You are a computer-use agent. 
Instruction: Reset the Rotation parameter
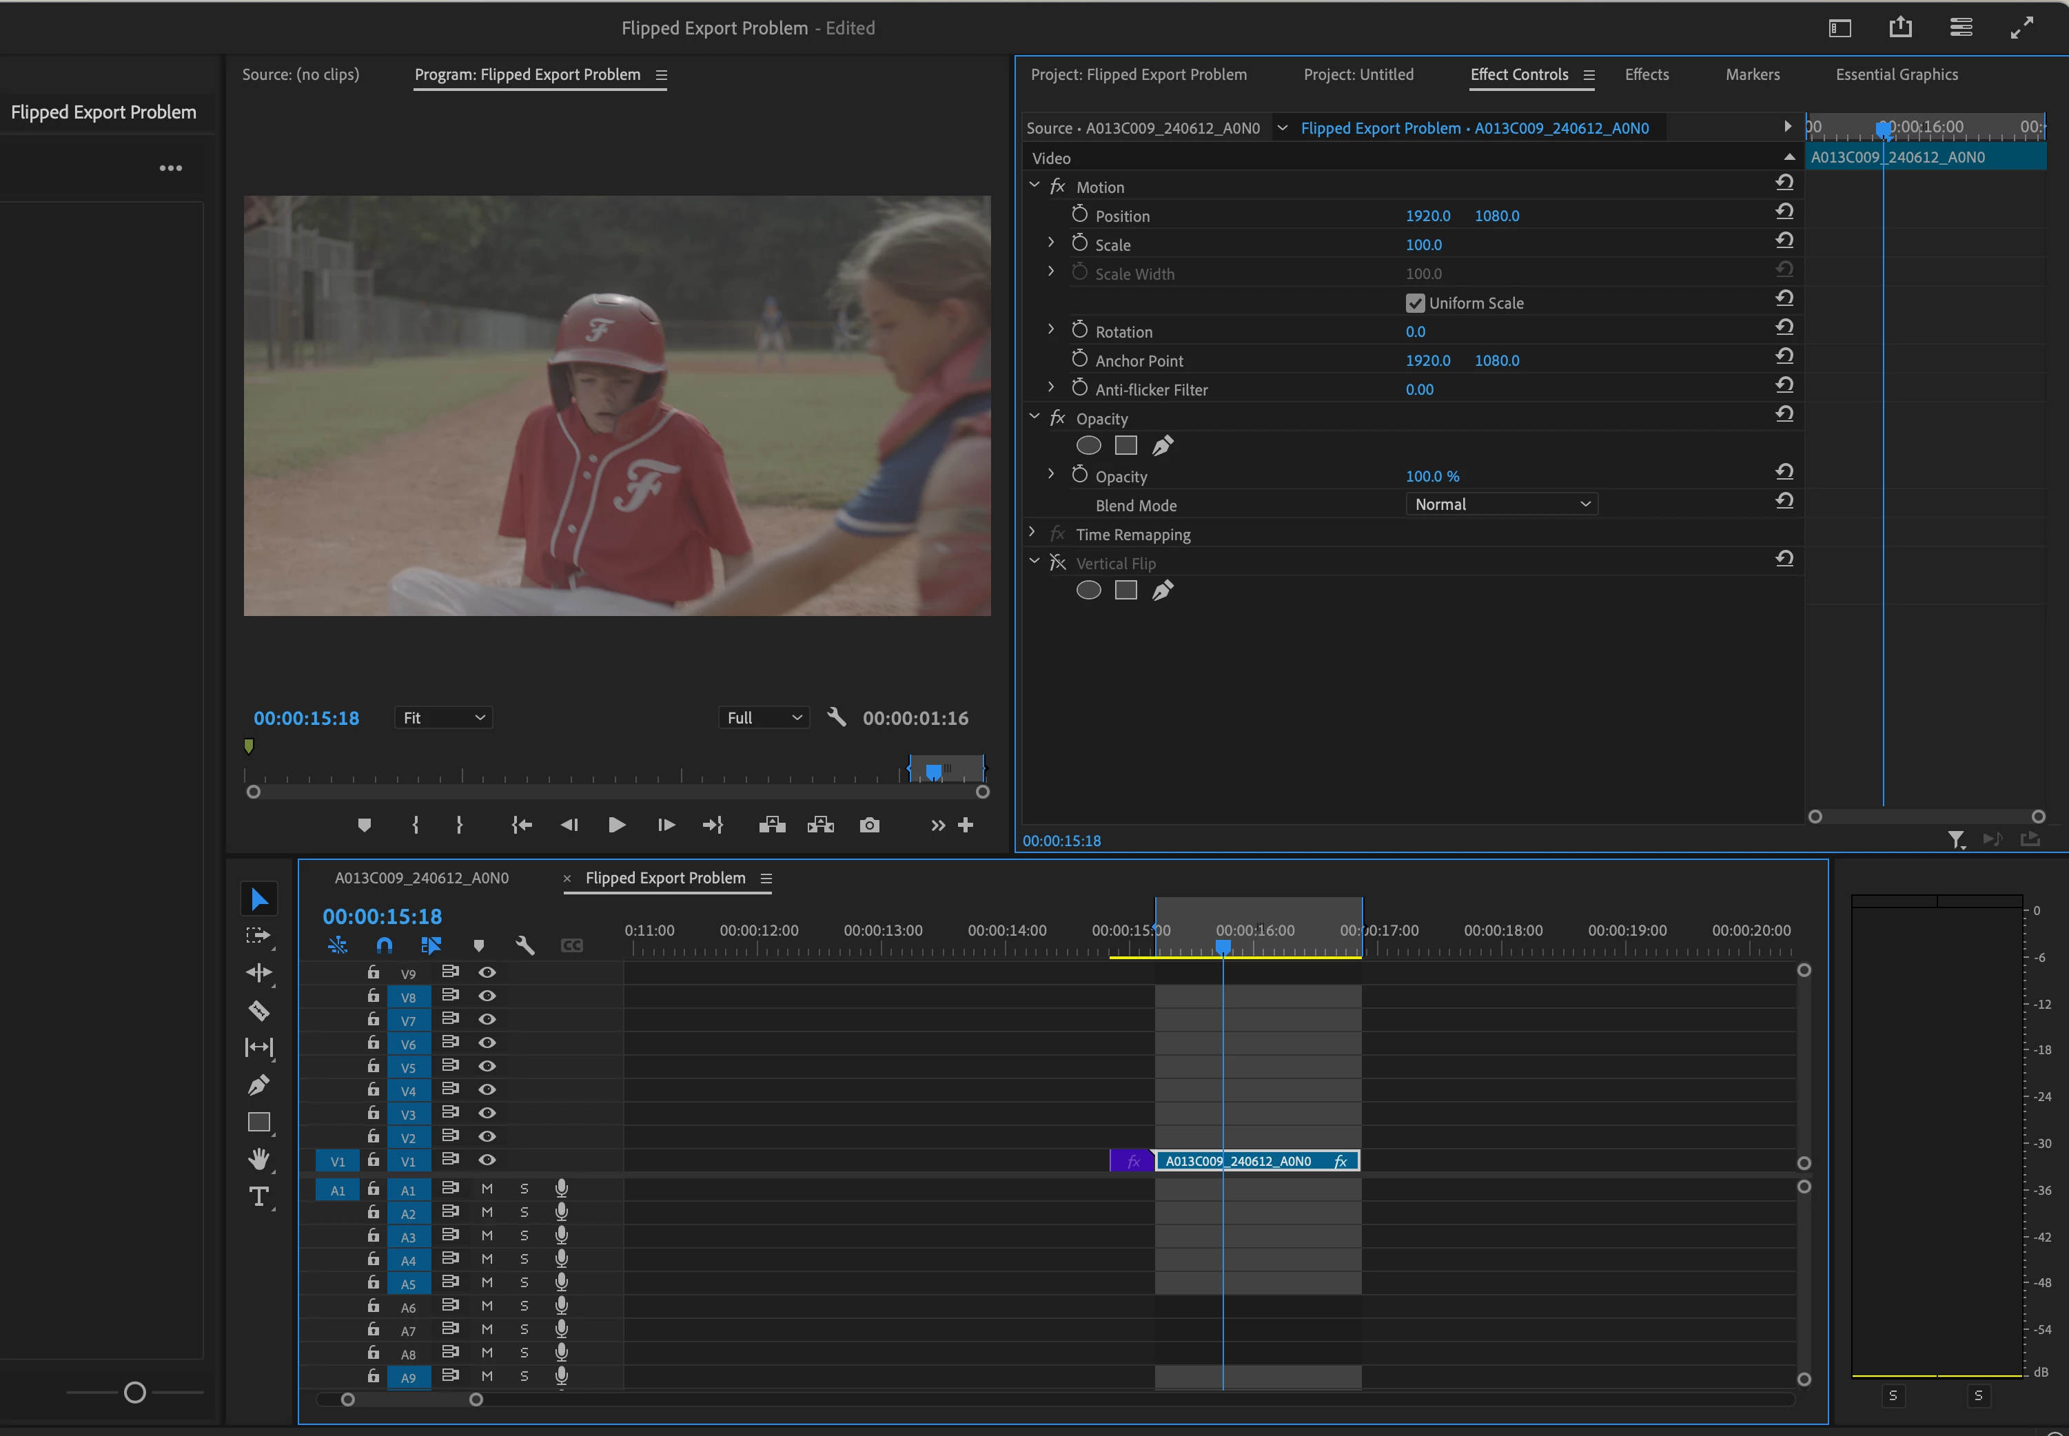[1784, 327]
